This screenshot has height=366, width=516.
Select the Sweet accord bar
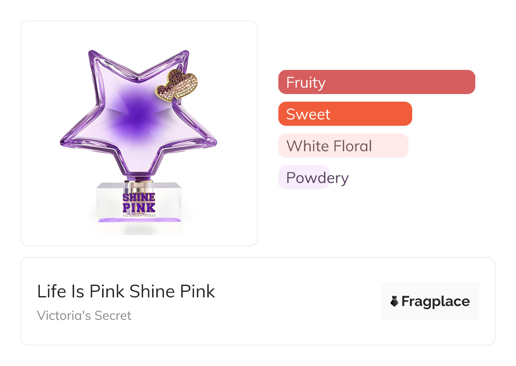(345, 114)
